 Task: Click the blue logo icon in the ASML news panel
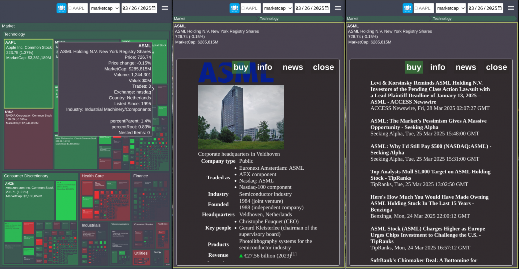pos(408,8)
